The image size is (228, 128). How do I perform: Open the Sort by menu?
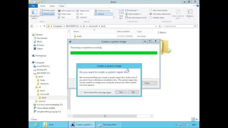[121, 14]
